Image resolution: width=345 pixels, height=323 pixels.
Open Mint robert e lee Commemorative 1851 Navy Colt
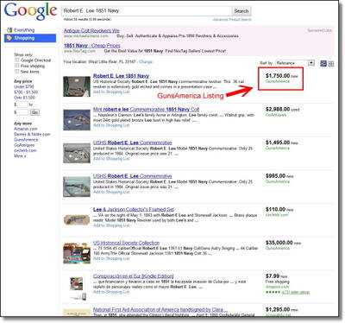click(146, 110)
